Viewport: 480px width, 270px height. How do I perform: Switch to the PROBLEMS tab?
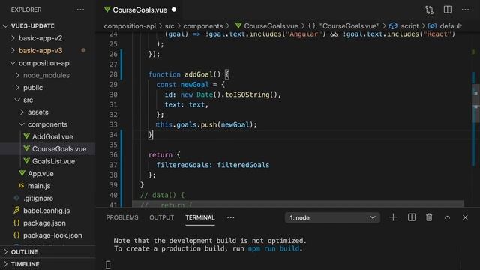(122, 217)
